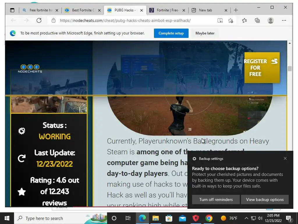Show hidden system tray icons
The height and width of the screenshot is (224, 298).
[246, 218]
